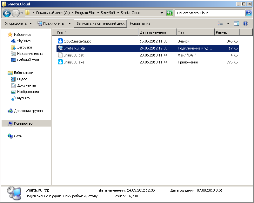Click the unins000.dat file icon
Viewport: 254px width, 203px height.
coord(60,55)
